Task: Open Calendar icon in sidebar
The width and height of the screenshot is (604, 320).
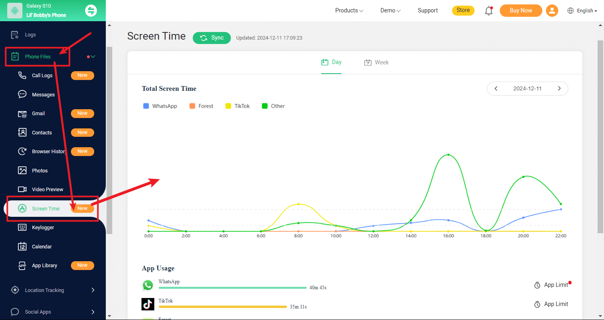Action: [x=22, y=246]
